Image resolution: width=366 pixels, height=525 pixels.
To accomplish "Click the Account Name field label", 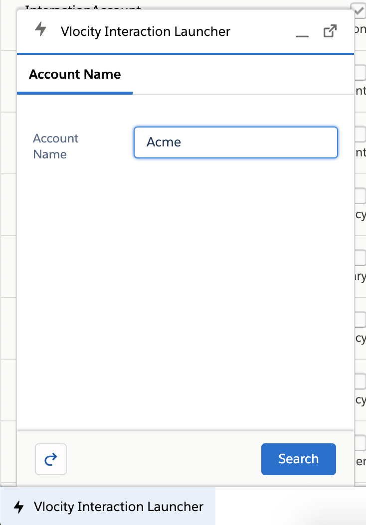I will 56,146.
